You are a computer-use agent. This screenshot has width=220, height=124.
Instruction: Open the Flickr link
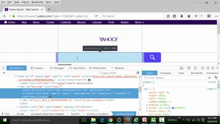click(111, 22)
